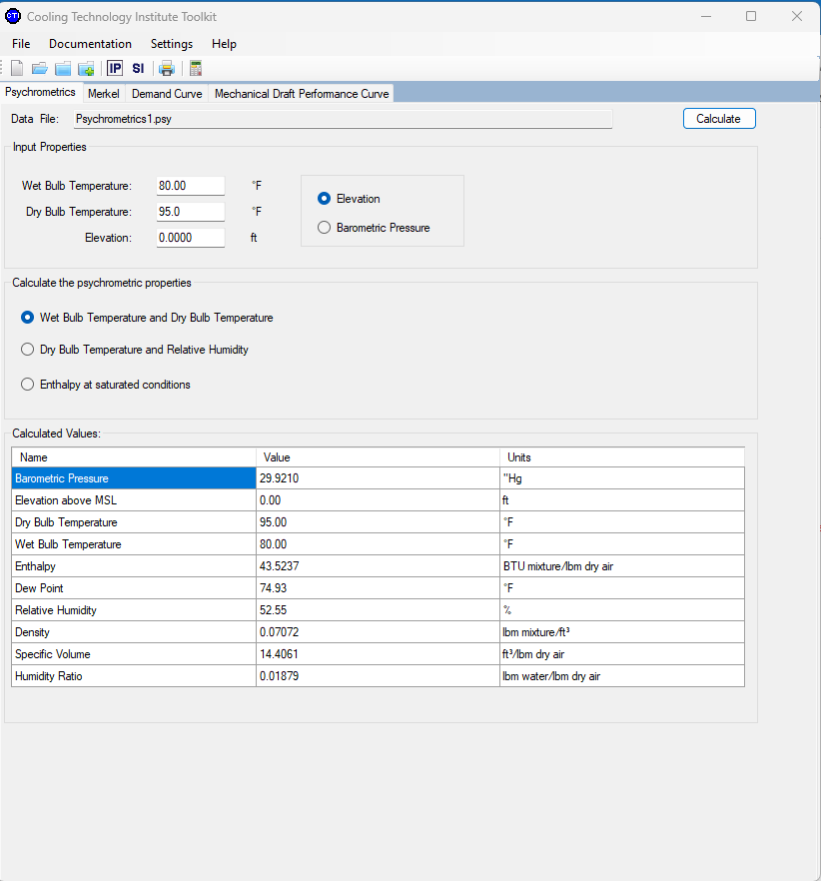This screenshot has height=881, width=821.
Task: Choose Dry Bulb Temperature and Relative Humidity
Action: (28, 350)
